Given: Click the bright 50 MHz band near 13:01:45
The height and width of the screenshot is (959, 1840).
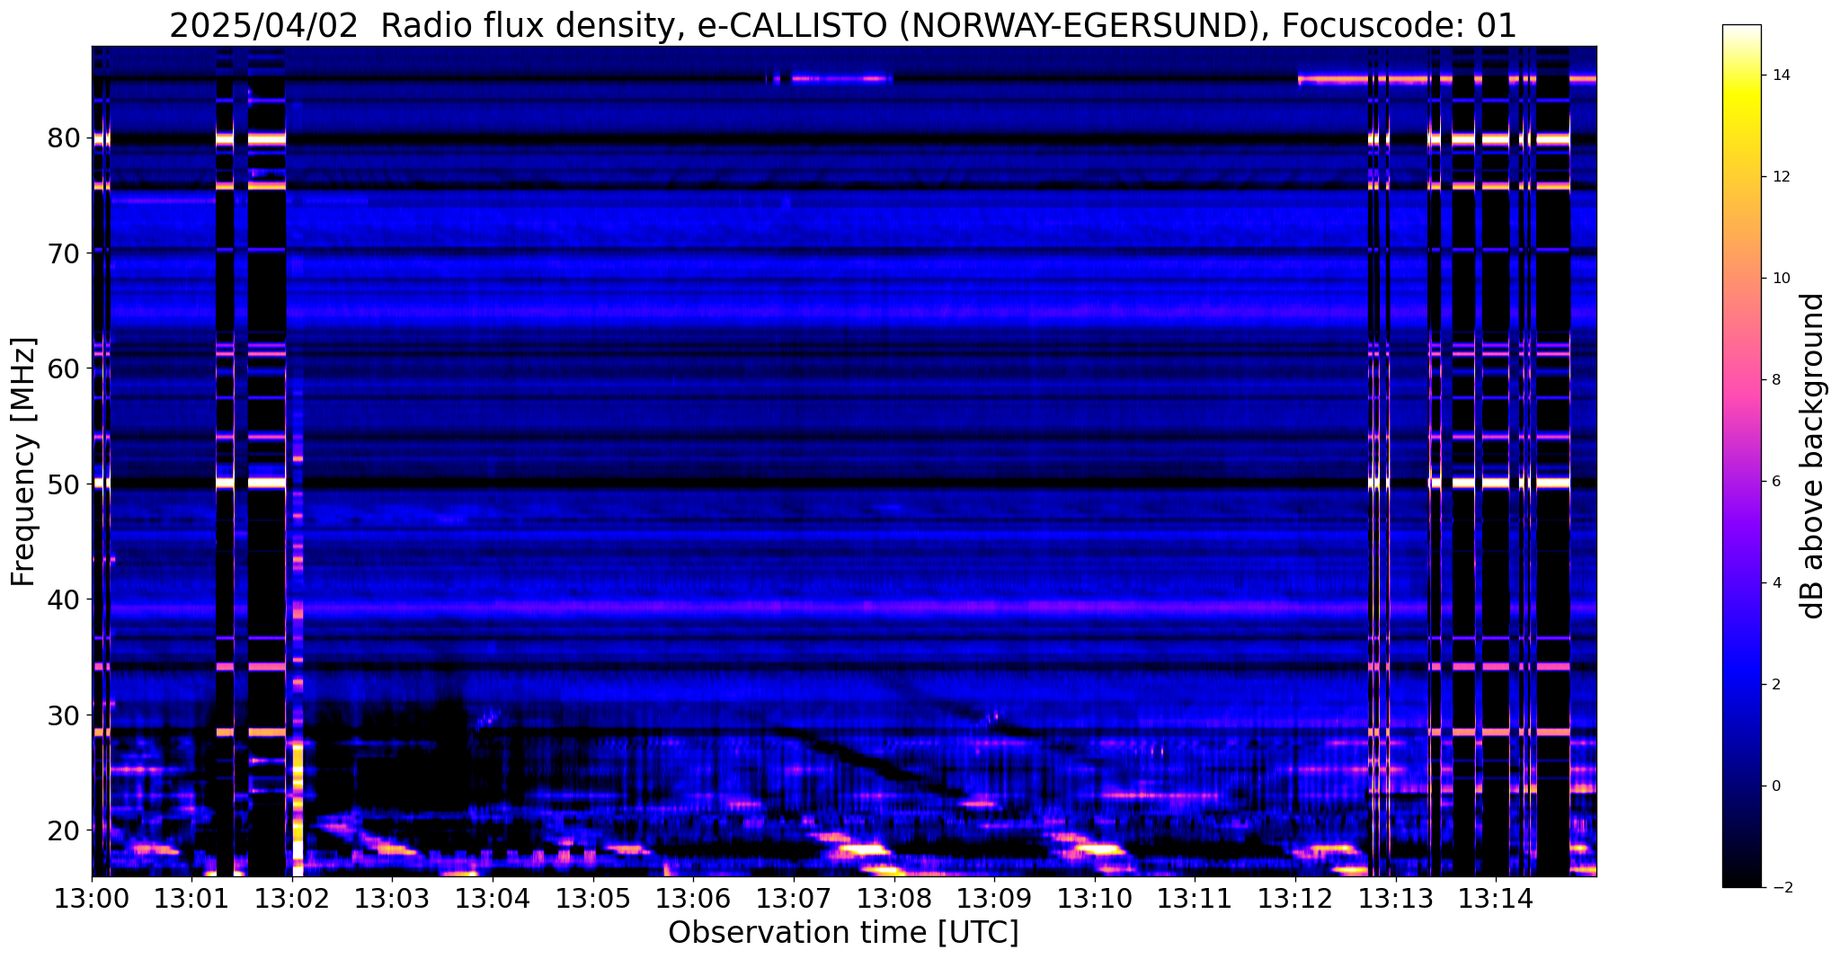Looking at the screenshot, I should pyautogui.click(x=267, y=483).
